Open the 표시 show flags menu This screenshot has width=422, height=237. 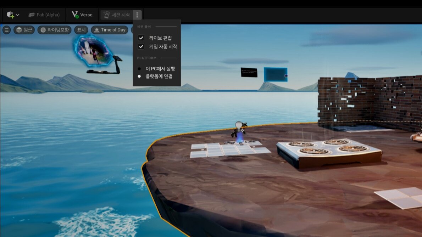(81, 30)
